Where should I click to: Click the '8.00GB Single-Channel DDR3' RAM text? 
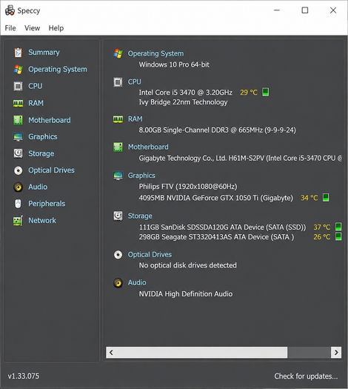[x=218, y=130]
